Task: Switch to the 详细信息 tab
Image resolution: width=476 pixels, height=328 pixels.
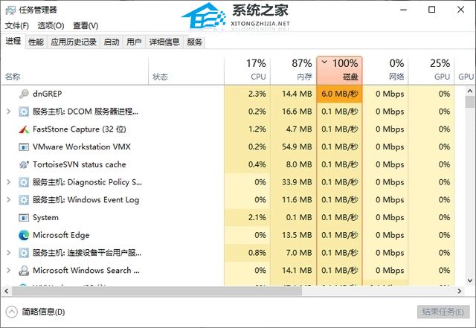Action: pos(164,42)
